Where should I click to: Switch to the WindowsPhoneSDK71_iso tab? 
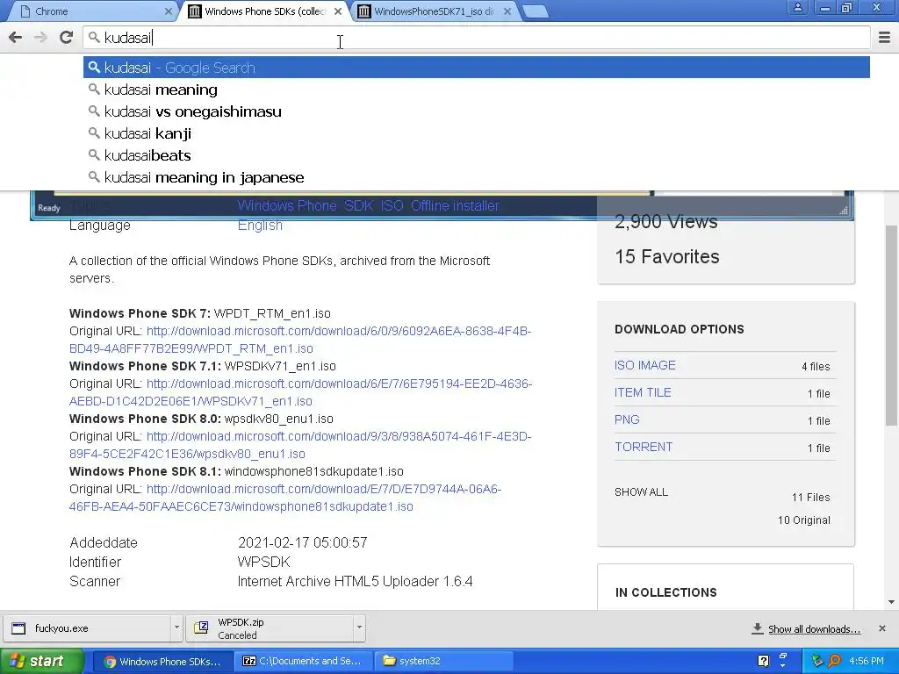tap(433, 11)
